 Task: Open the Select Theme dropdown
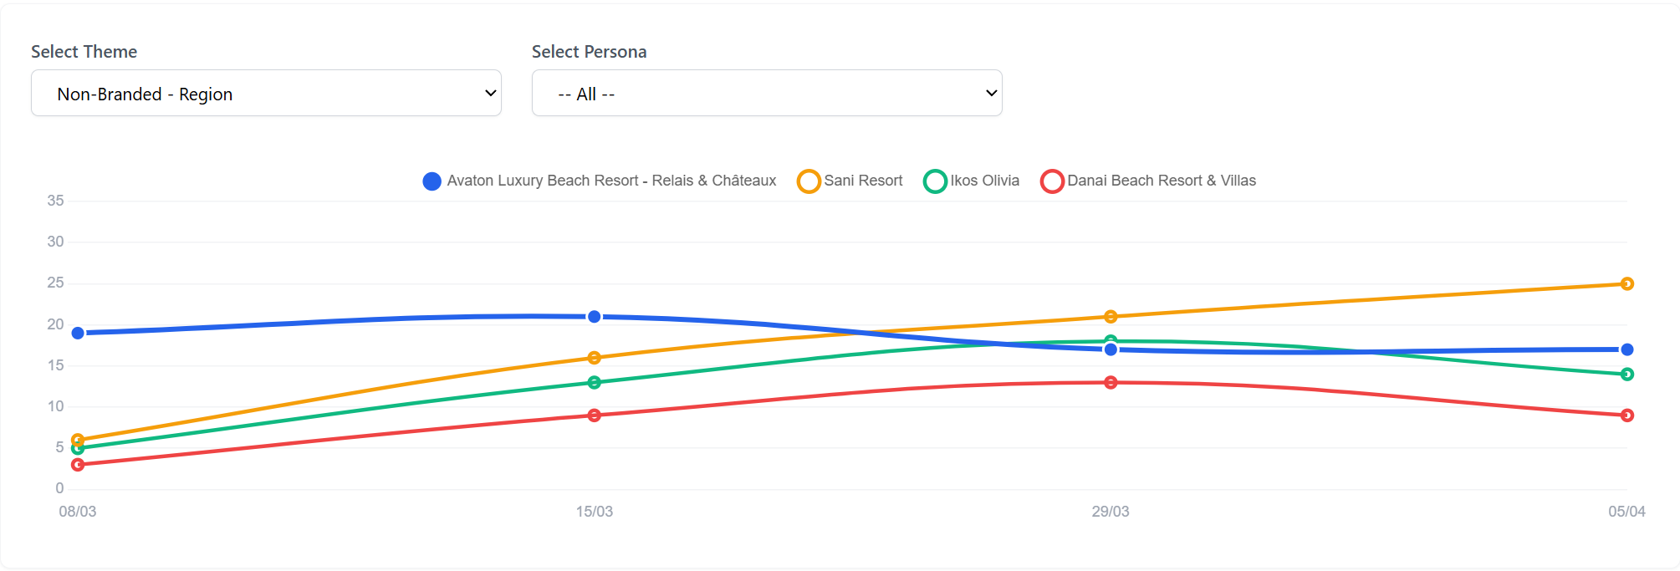(266, 93)
